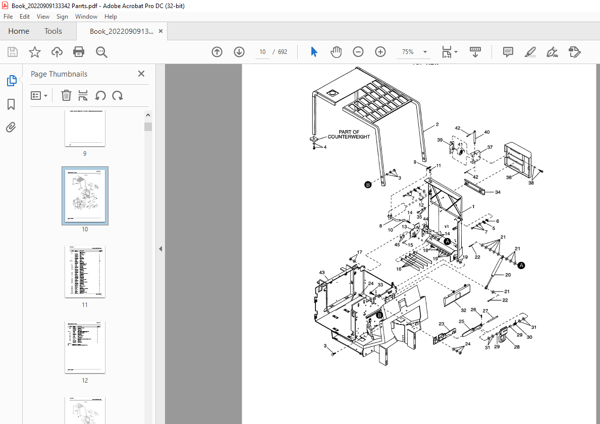The width and height of the screenshot is (600, 424).
Task: Open the Edit menu
Action: point(25,17)
